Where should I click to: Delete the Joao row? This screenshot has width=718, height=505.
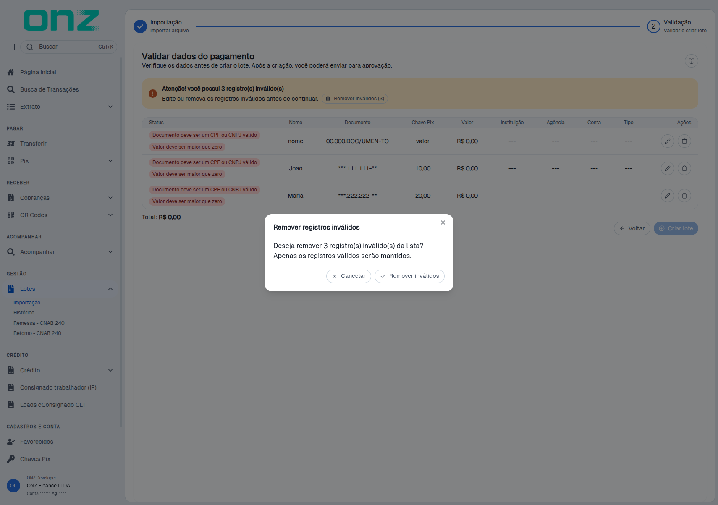684,168
